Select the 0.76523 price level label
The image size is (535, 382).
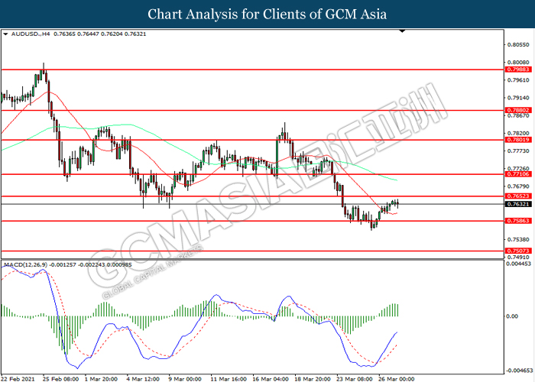point(518,196)
